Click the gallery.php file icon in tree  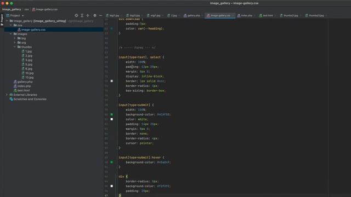click(15, 82)
